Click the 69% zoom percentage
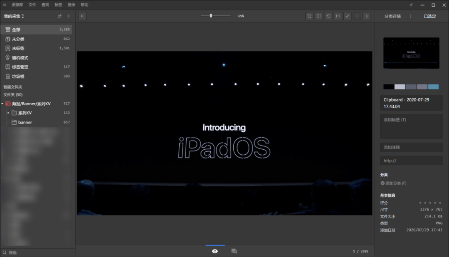The width and height of the screenshot is (449, 257). tap(241, 16)
